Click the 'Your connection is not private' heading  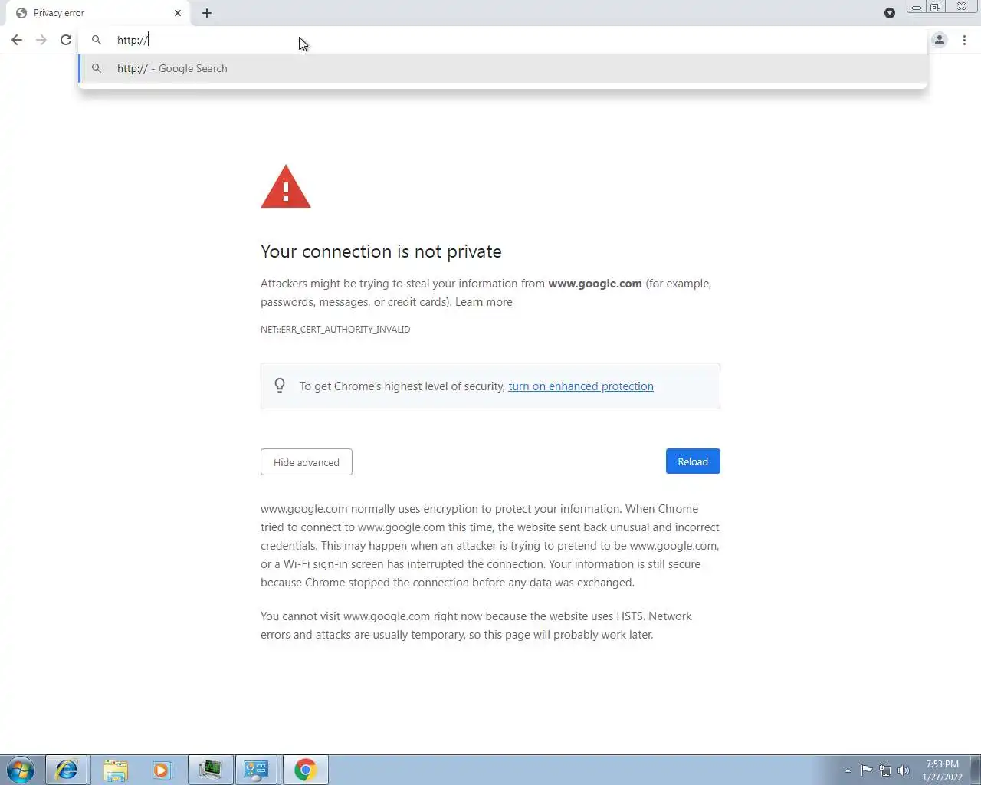pyautogui.click(x=381, y=251)
